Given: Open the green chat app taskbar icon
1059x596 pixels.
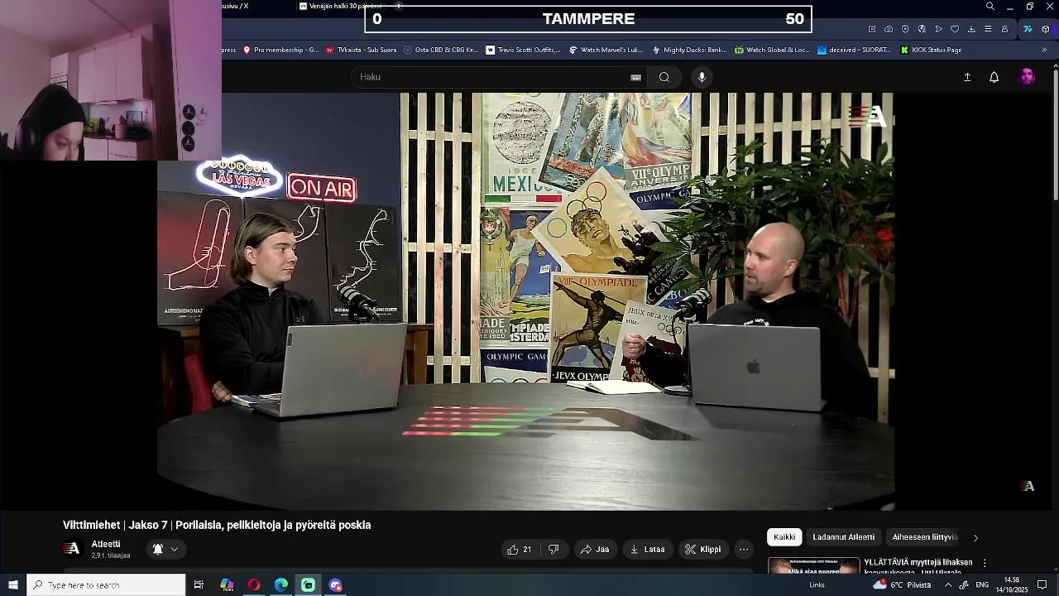Looking at the screenshot, I should tap(309, 585).
